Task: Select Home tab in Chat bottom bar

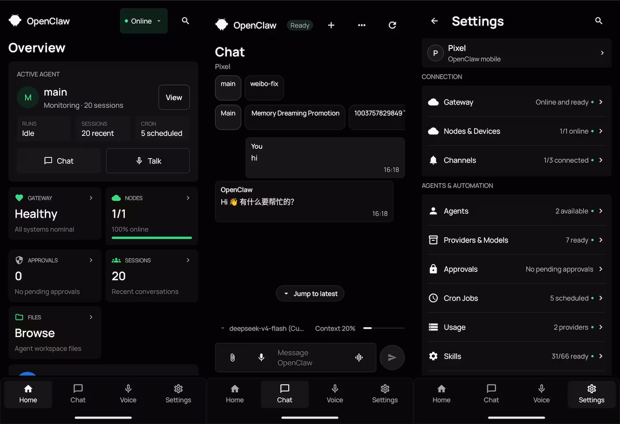Action: point(235,394)
